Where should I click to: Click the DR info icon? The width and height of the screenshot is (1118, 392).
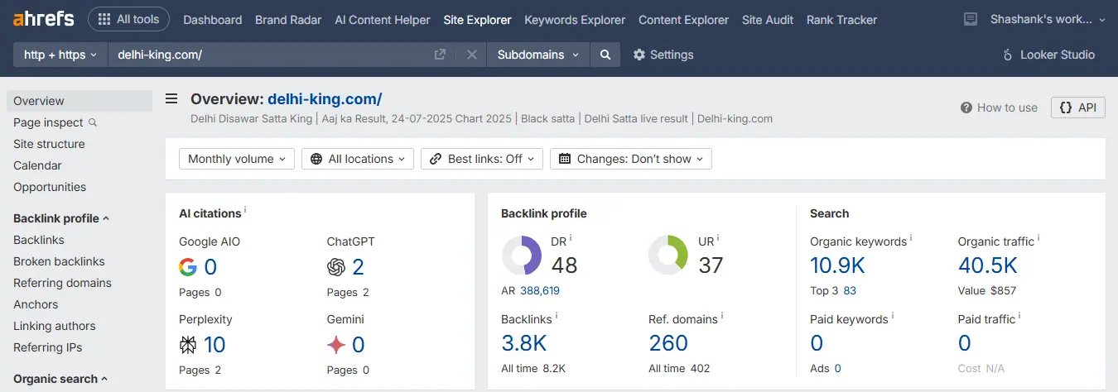[571, 238]
